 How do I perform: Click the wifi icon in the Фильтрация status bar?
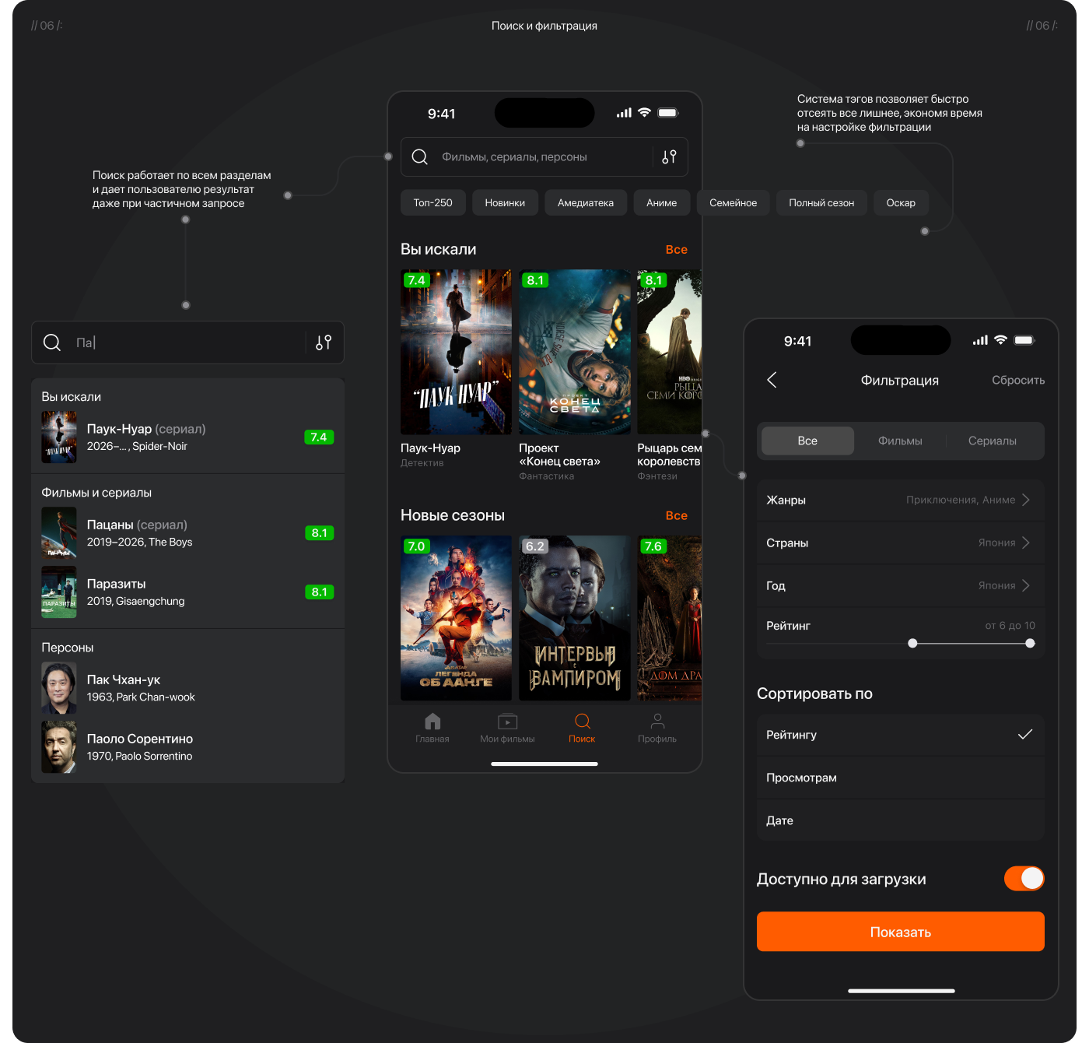(x=1000, y=340)
